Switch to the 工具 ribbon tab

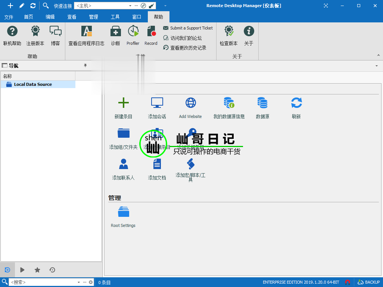coord(115,17)
